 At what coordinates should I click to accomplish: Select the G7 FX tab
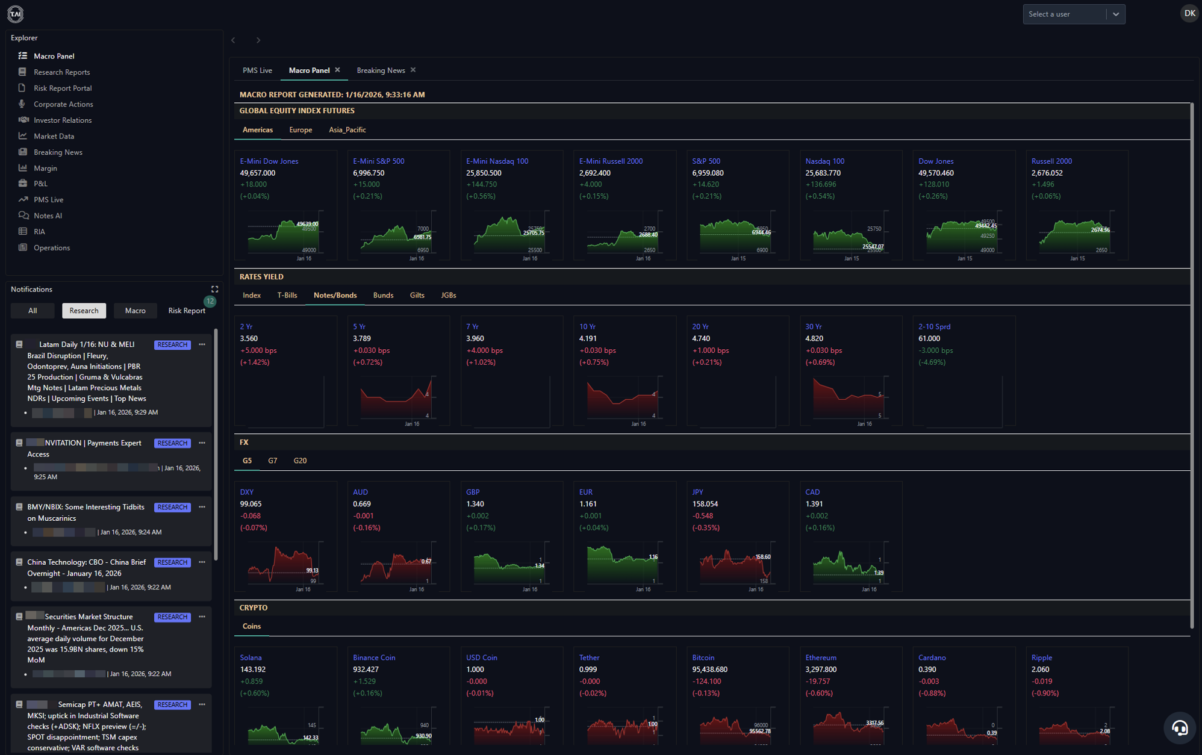pos(273,461)
